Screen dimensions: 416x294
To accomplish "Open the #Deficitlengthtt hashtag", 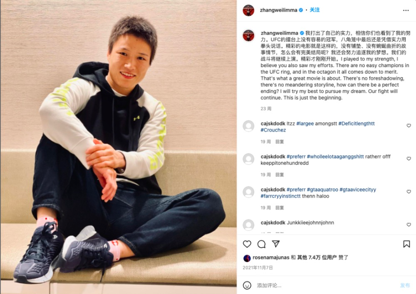I will pos(357,124).
